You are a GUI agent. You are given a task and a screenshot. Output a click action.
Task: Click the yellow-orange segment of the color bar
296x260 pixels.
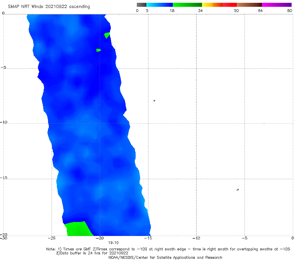coord(212,5)
